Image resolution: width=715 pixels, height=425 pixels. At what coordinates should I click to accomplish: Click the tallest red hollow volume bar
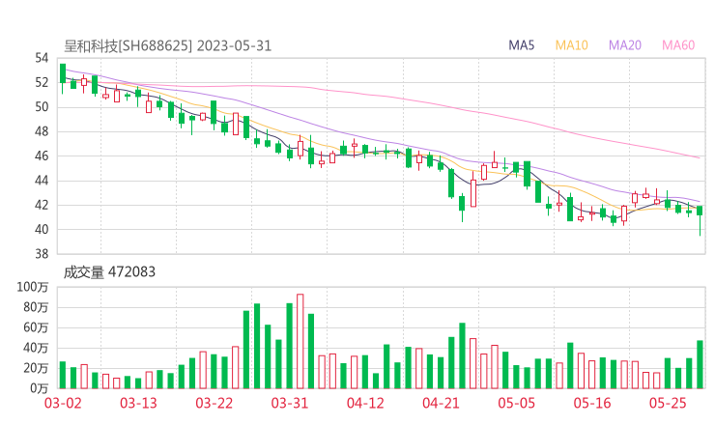pos(300,341)
